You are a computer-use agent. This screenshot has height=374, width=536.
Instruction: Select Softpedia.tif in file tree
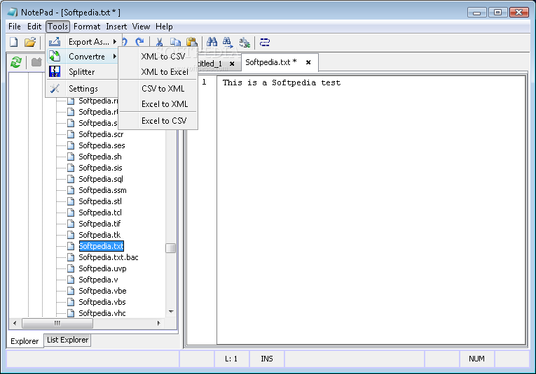pyautogui.click(x=99, y=224)
